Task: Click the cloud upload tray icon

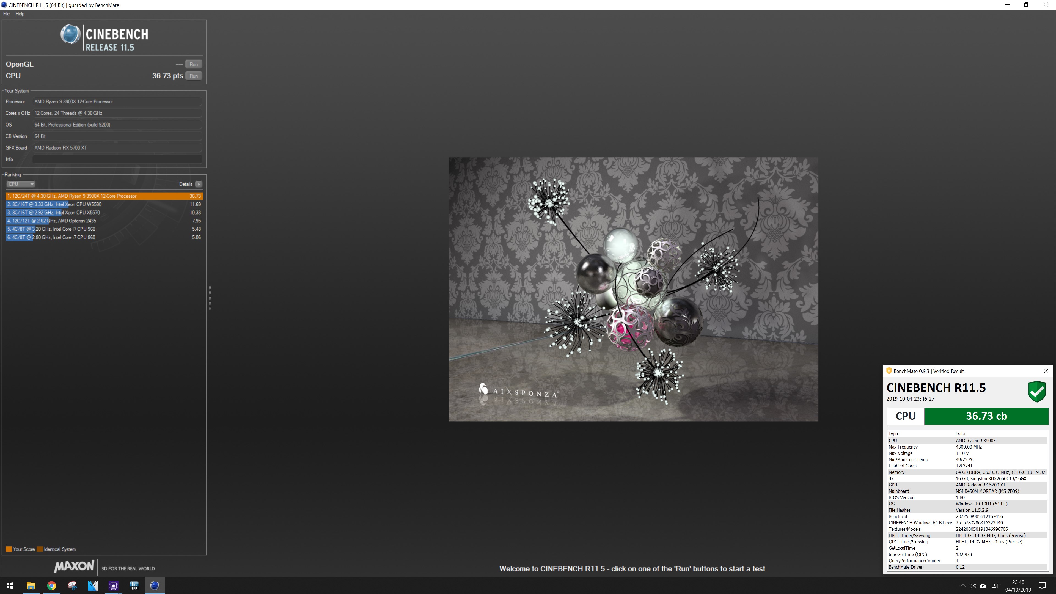Action: [x=983, y=586]
